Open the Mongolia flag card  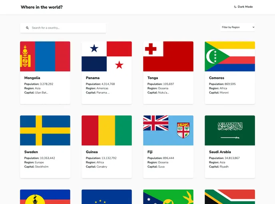click(45, 56)
